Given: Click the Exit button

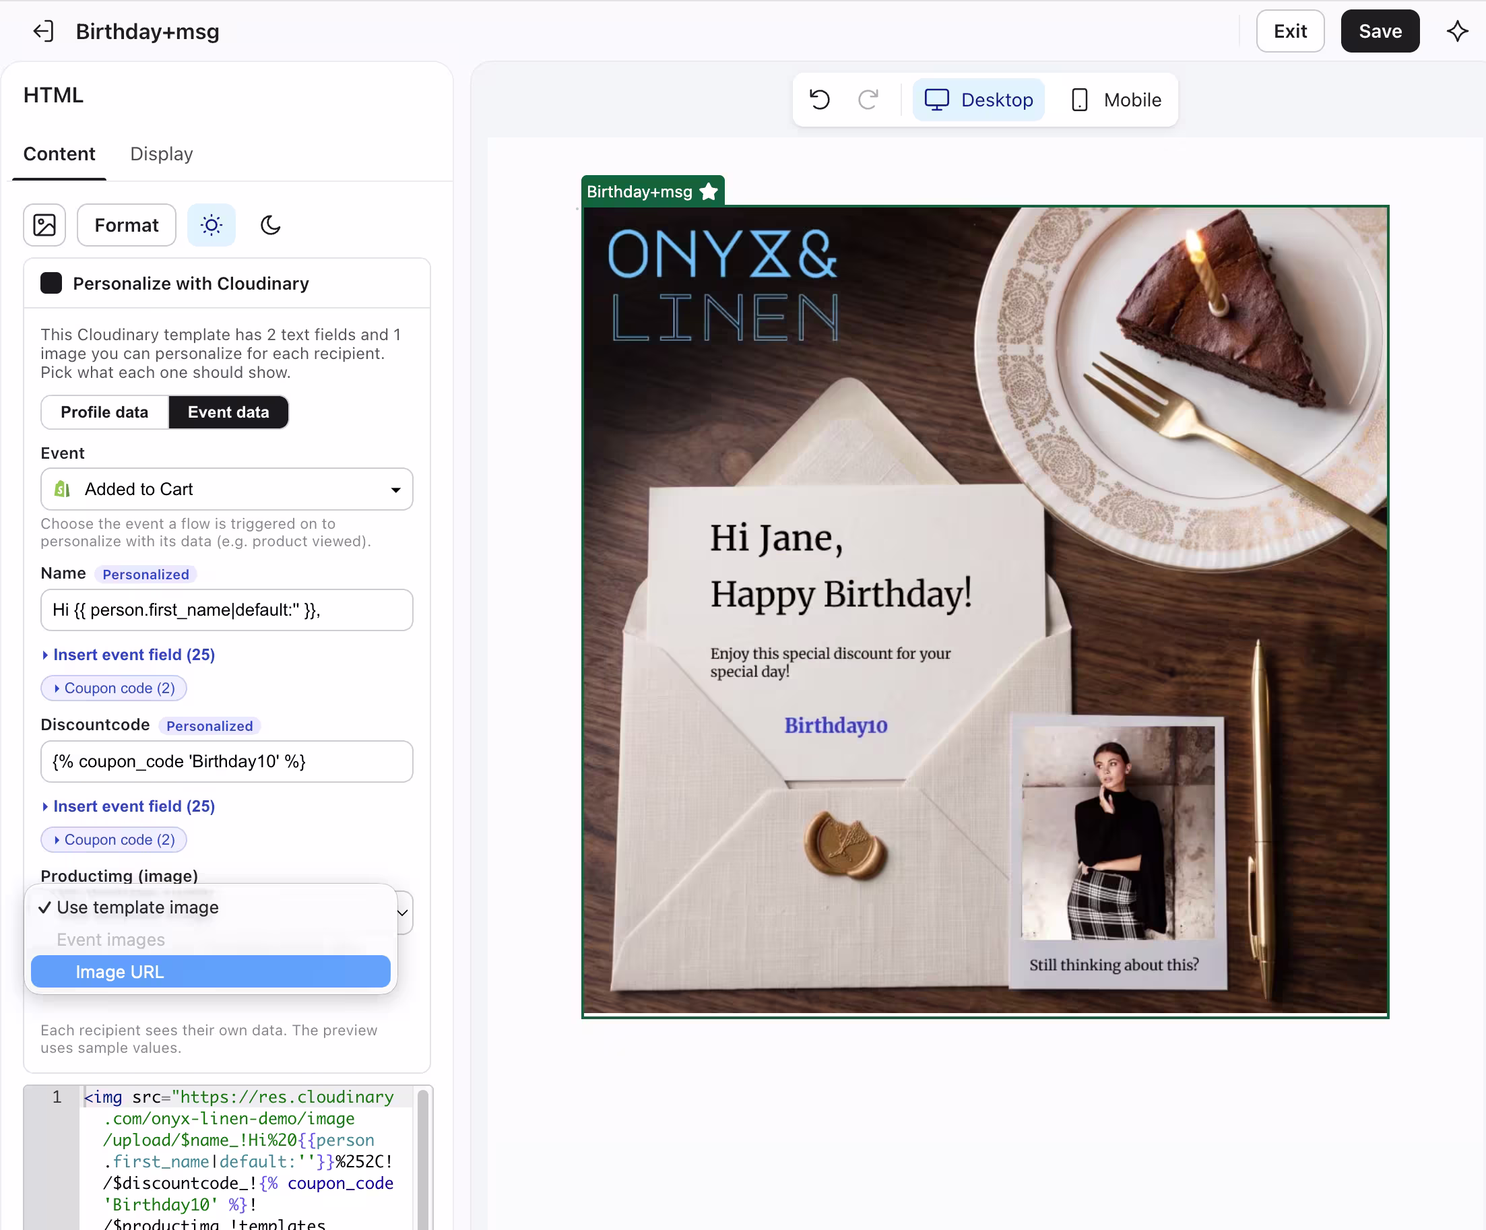Looking at the screenshot, I should pos(1290,31).
